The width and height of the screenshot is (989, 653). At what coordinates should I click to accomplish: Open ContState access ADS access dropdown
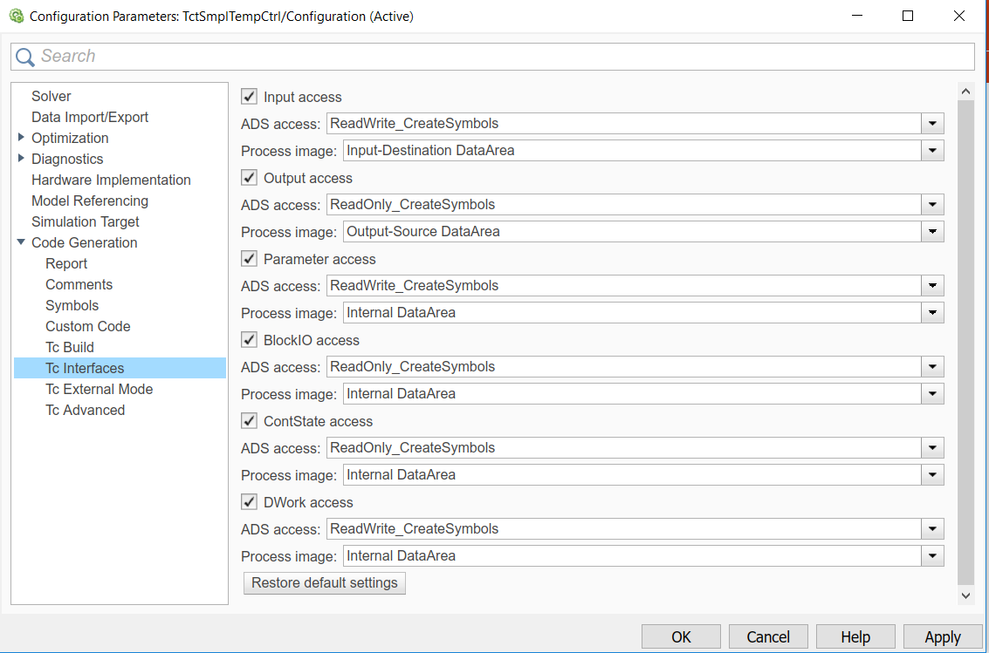click(x=932, y=448)
